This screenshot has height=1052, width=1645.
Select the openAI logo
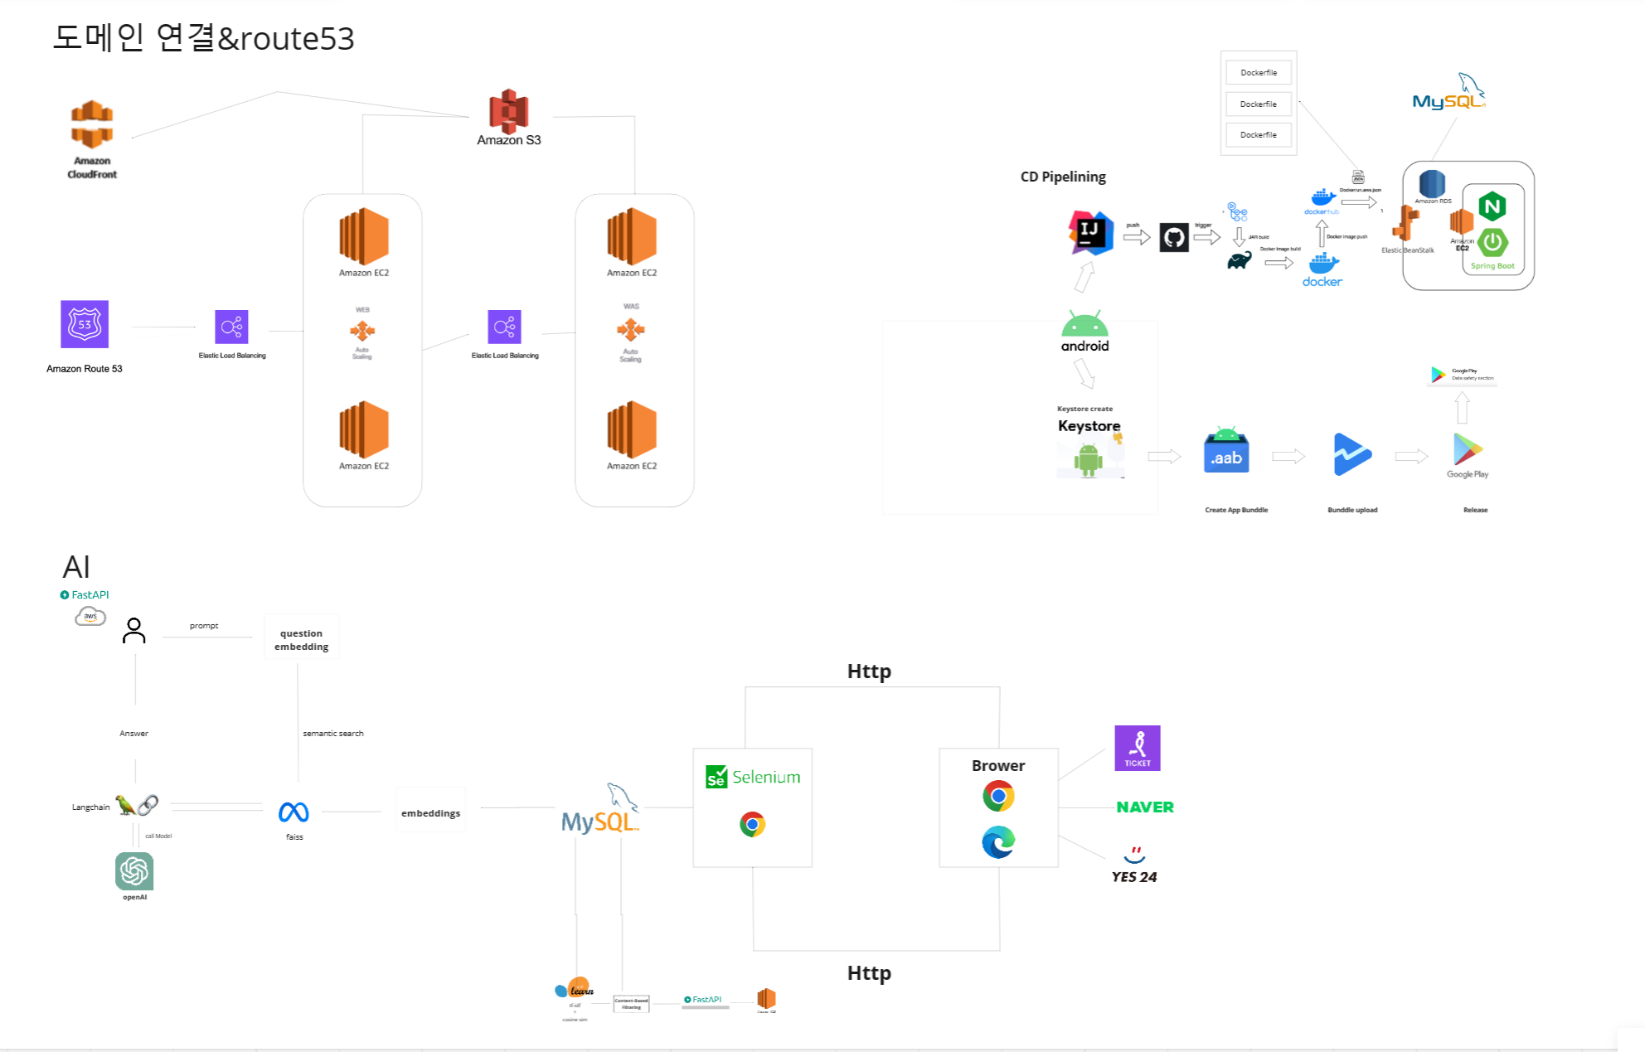coord(134,871)
